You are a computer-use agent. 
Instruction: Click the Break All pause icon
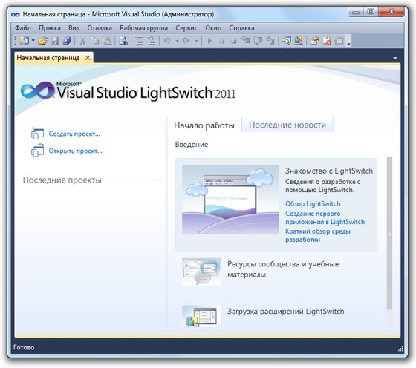(221, 41)
